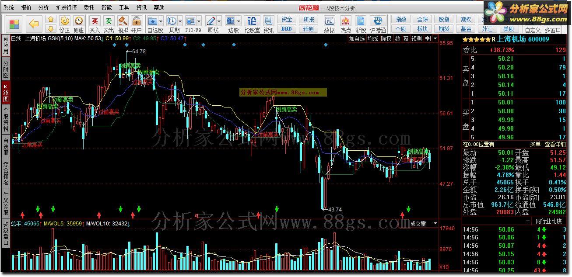
Task: Expand the 选股 dropdown arrow
Action: (x=239, y=21)
